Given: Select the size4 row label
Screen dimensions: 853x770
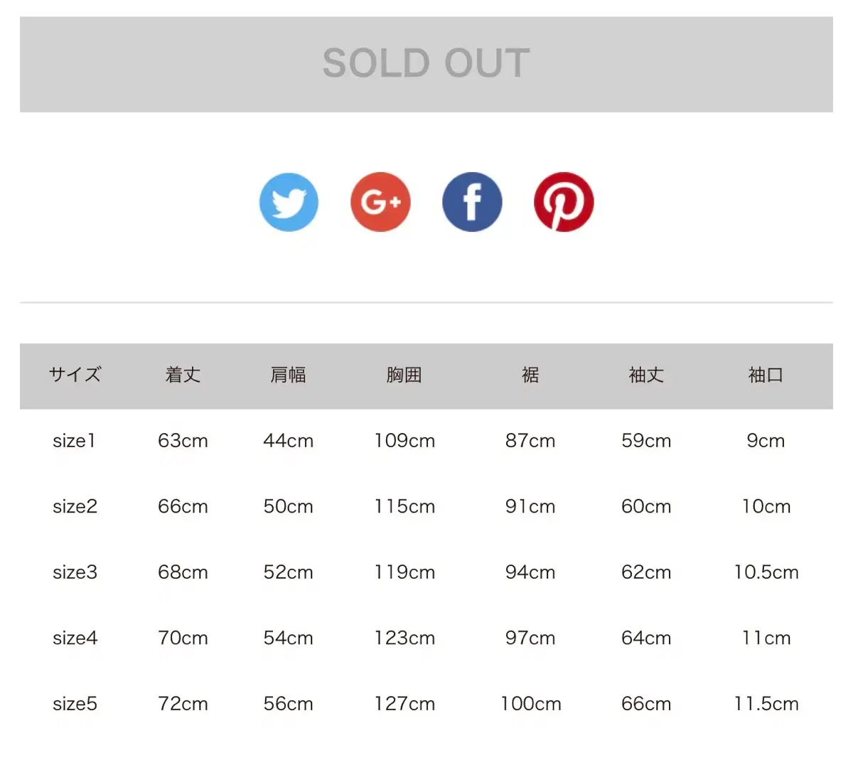Looking at the screenshot, I should 75,638.
